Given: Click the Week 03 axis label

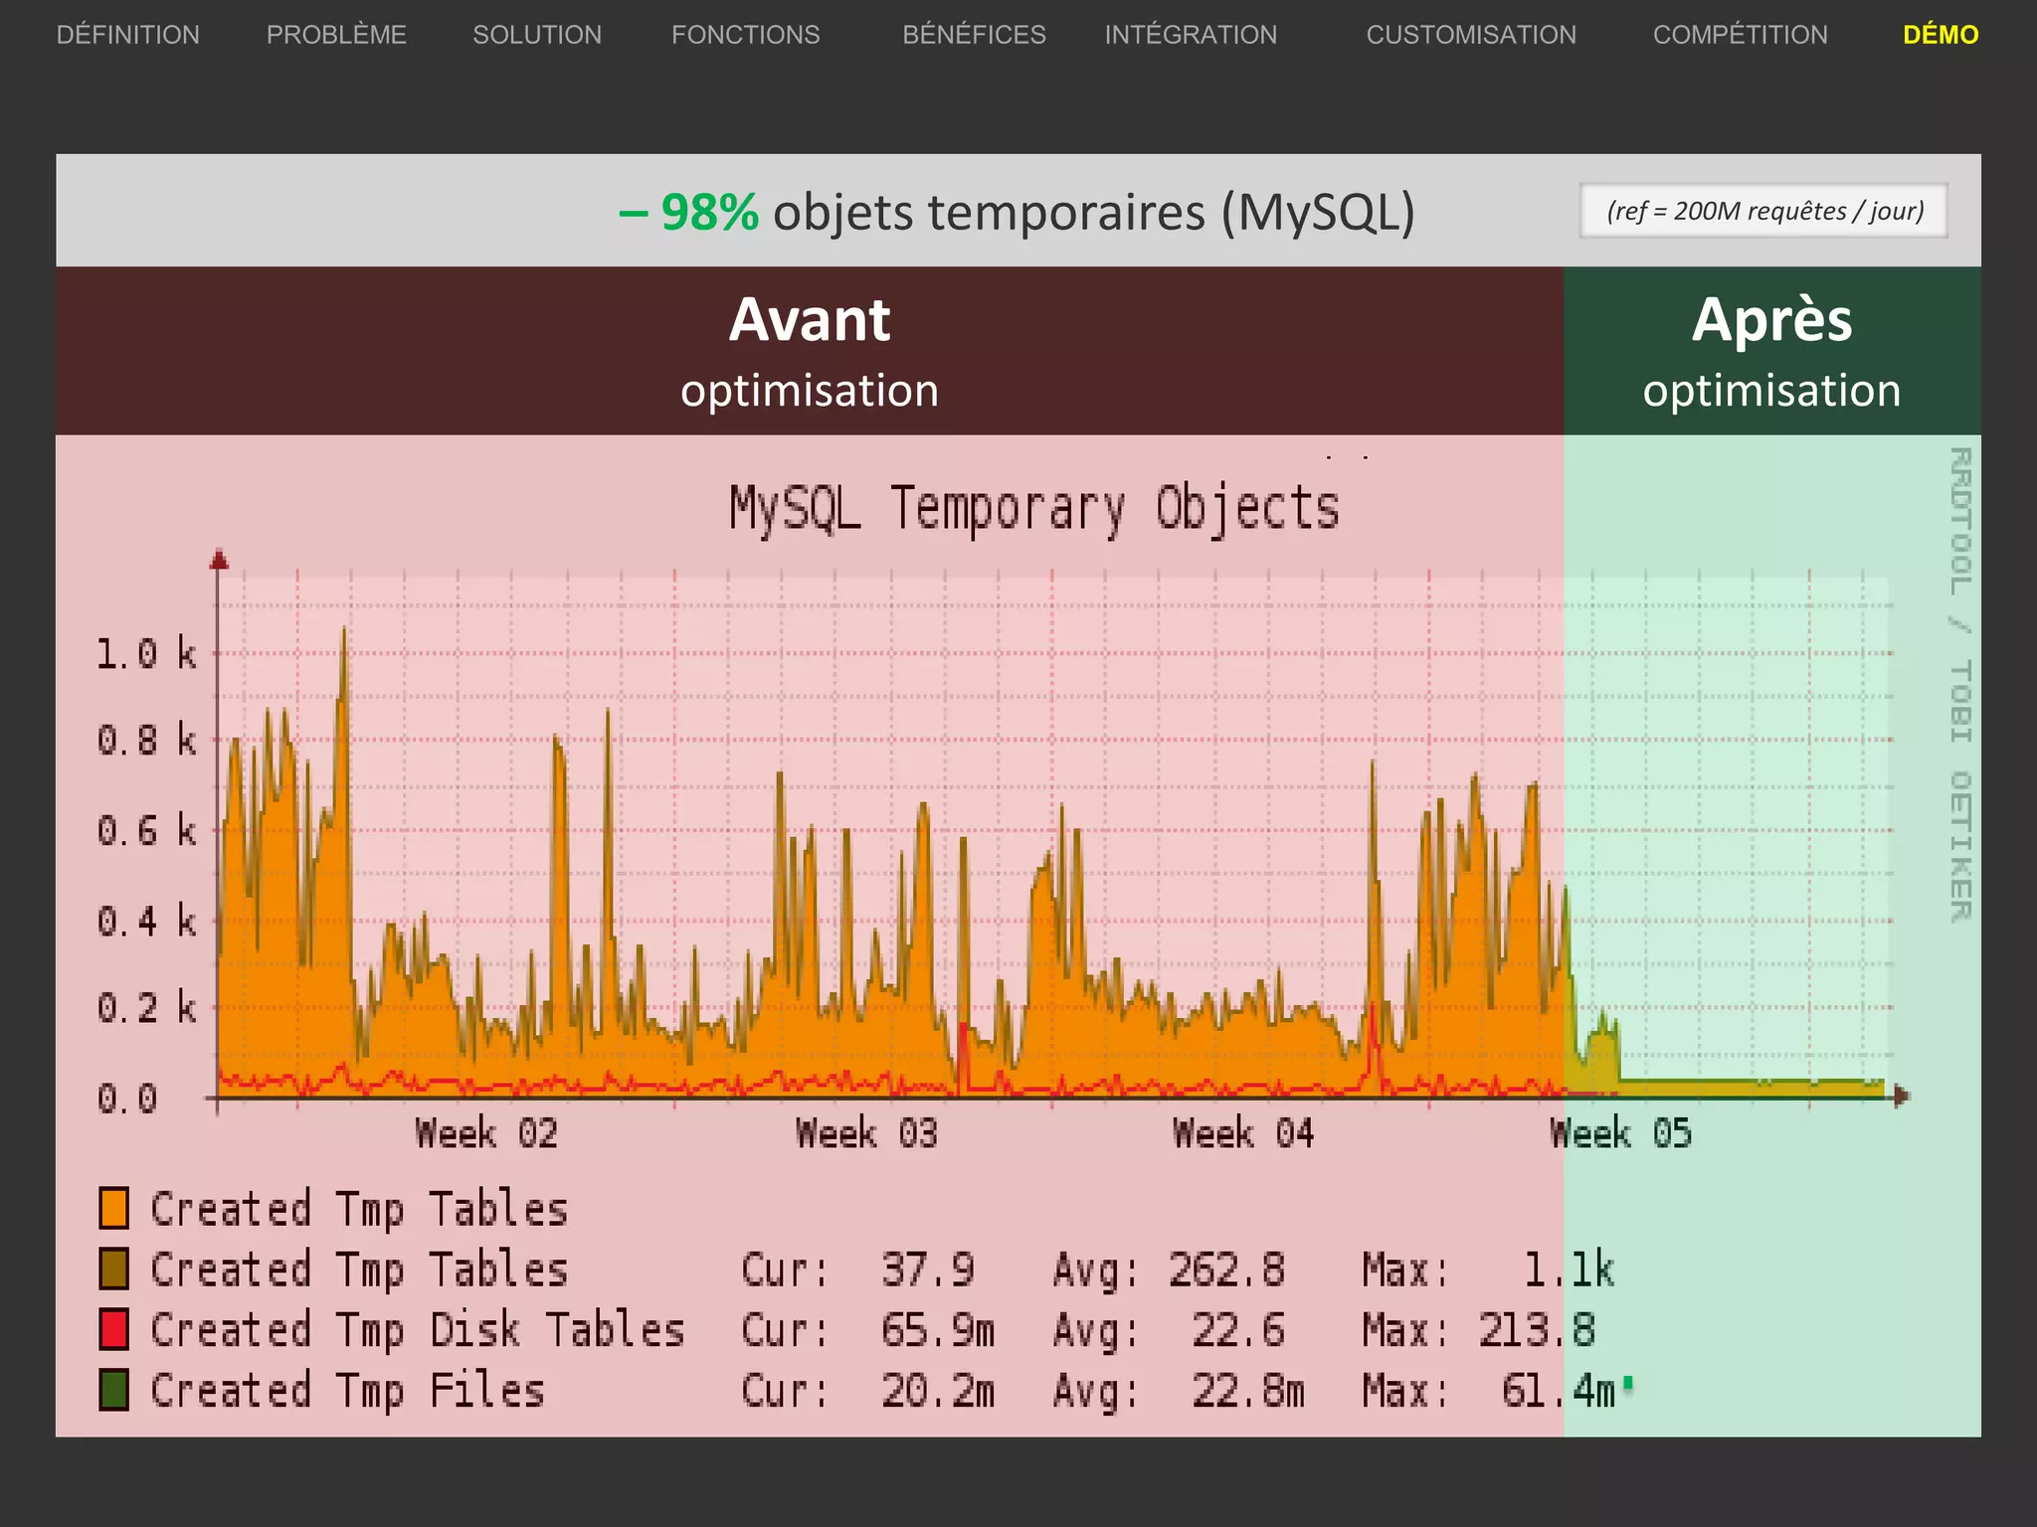Looking at the screenshot, I should [866, 1133].
